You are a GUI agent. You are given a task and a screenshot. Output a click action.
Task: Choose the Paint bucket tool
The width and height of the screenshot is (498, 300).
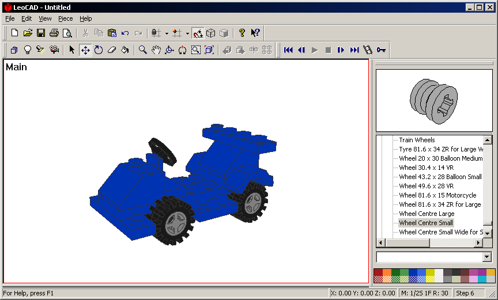click(x=125, y=50)
